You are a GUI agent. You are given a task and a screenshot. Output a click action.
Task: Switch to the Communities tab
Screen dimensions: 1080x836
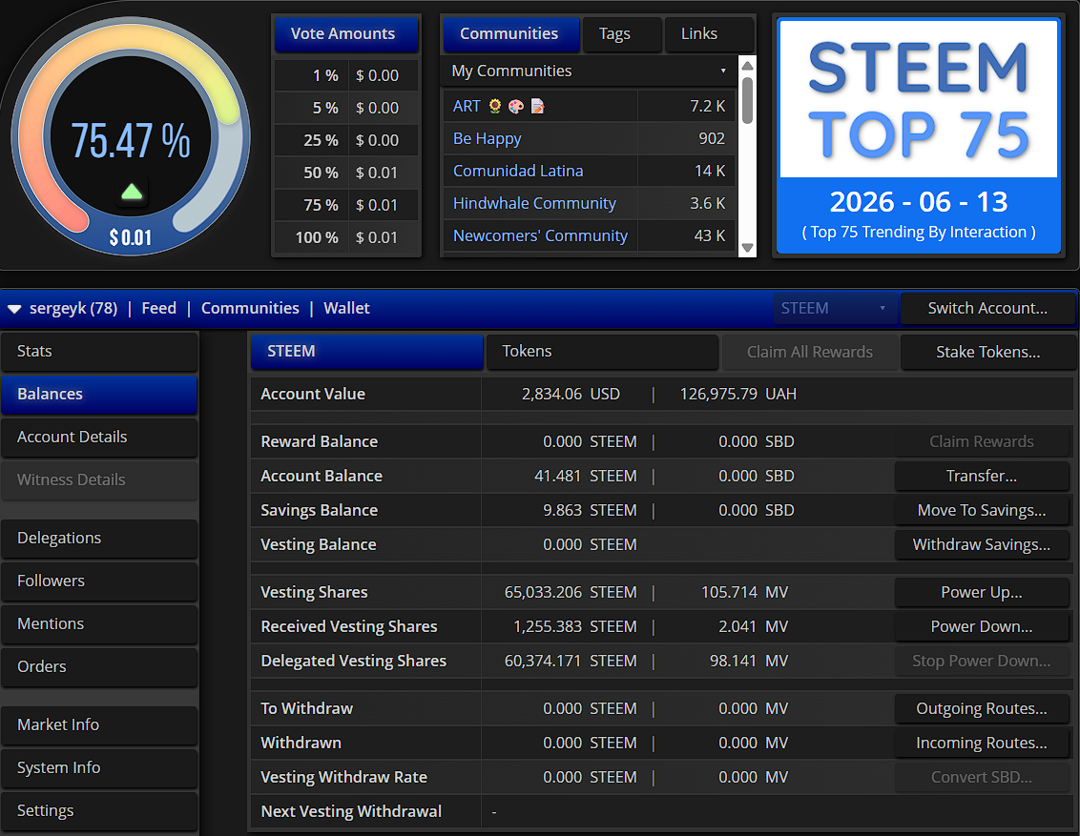(510, 33)
